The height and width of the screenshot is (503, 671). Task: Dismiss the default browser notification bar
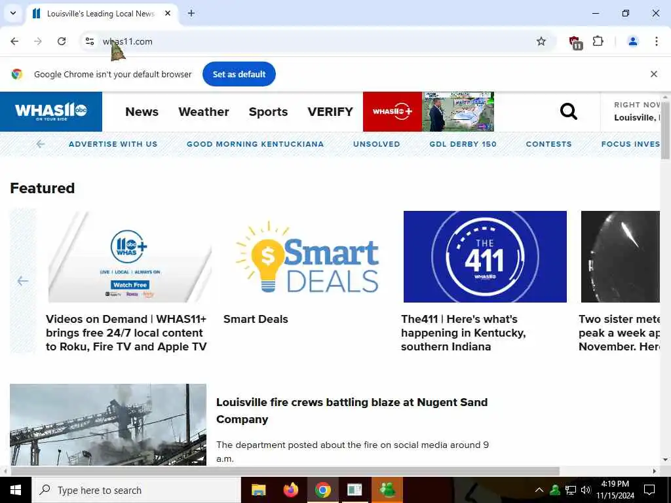[653, 74]
